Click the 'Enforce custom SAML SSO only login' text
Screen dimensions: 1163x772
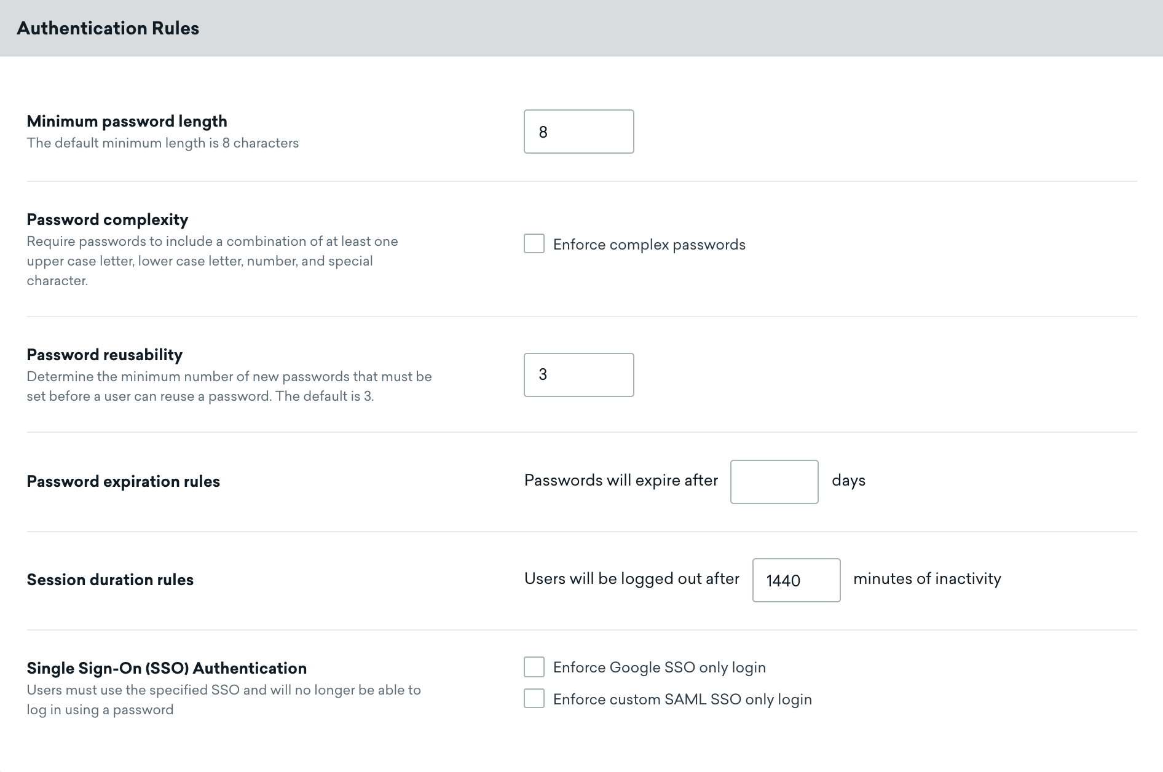[682, 699]
